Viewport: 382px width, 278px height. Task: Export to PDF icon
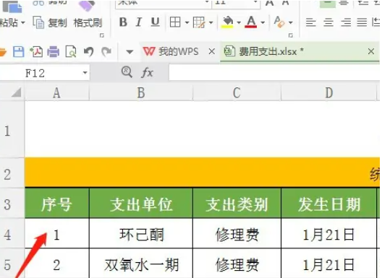(36, 52)
